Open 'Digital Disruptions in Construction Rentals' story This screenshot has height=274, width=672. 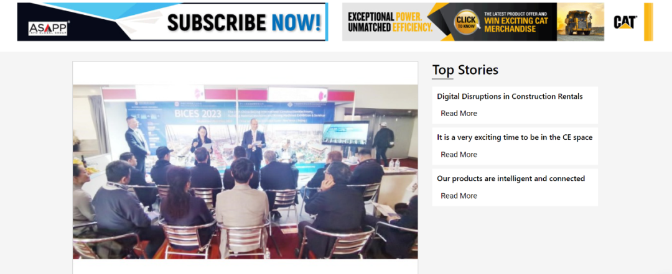pos(510,96)
